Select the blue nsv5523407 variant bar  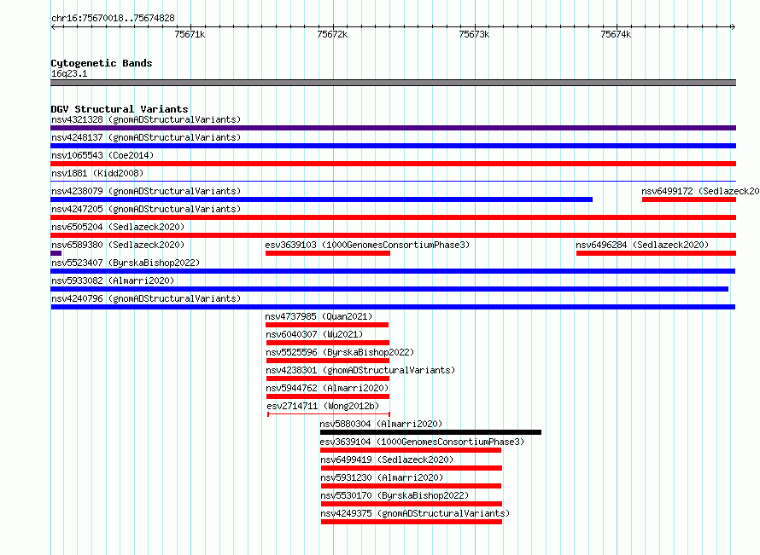point(393,271)
